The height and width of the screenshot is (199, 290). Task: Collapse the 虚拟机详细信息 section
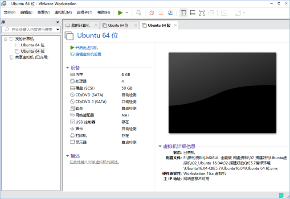pos(160,146)
